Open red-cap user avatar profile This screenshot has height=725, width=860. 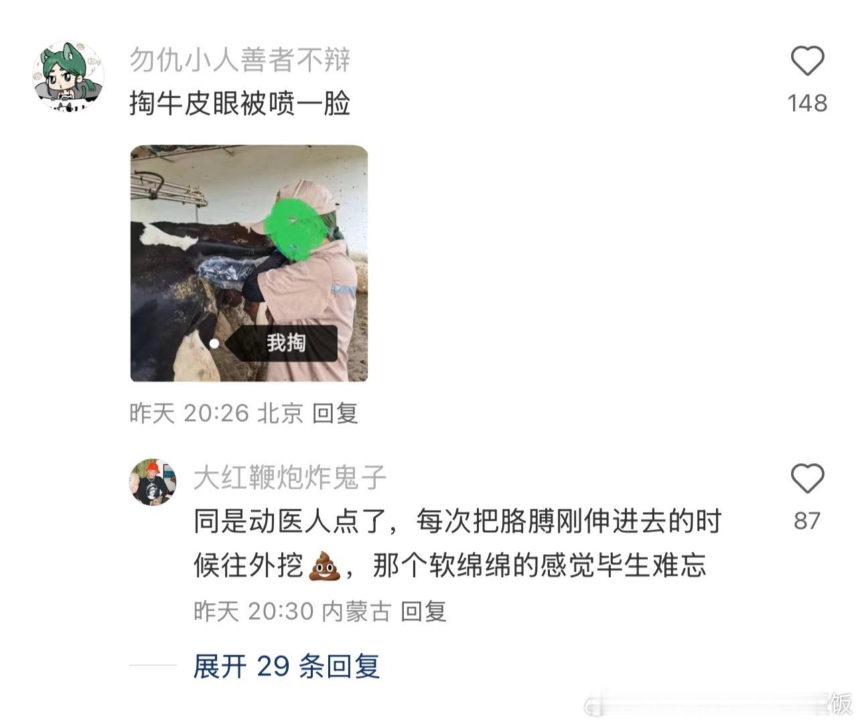tap(153, 482)
